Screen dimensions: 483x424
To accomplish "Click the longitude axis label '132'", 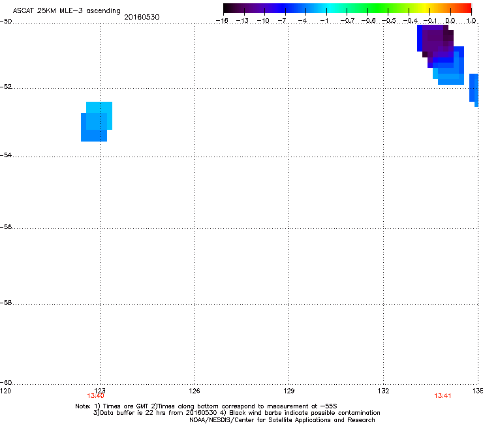I will pyautogui.click(x=384, y=391).
